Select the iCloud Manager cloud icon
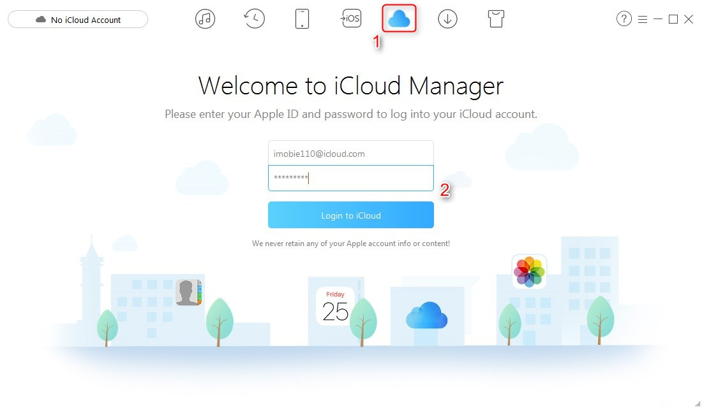This screenshot has width=702, height=408. (399, 18)
